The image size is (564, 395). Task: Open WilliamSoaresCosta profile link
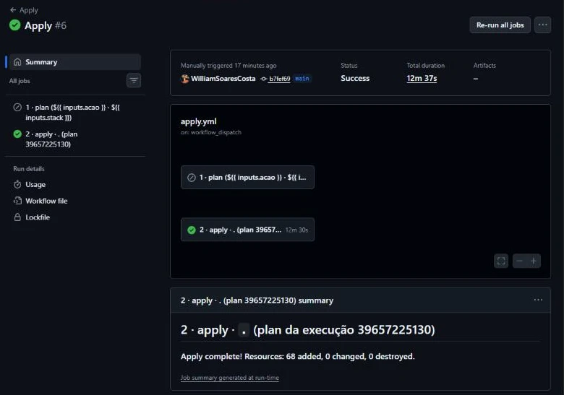click(223, 78)
